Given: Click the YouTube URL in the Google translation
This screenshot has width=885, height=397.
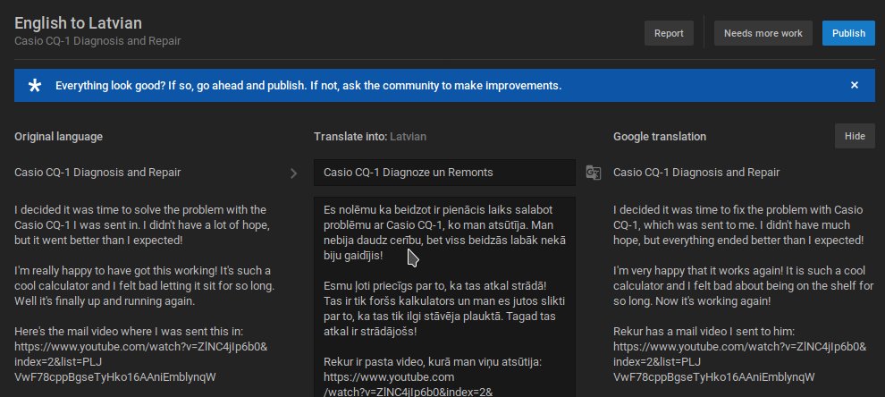Looking at the screenshot, I should [x=740, y=361].
